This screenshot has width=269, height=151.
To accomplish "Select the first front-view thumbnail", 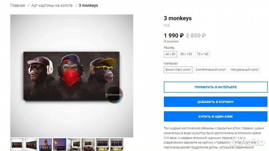I will point(17,145).
